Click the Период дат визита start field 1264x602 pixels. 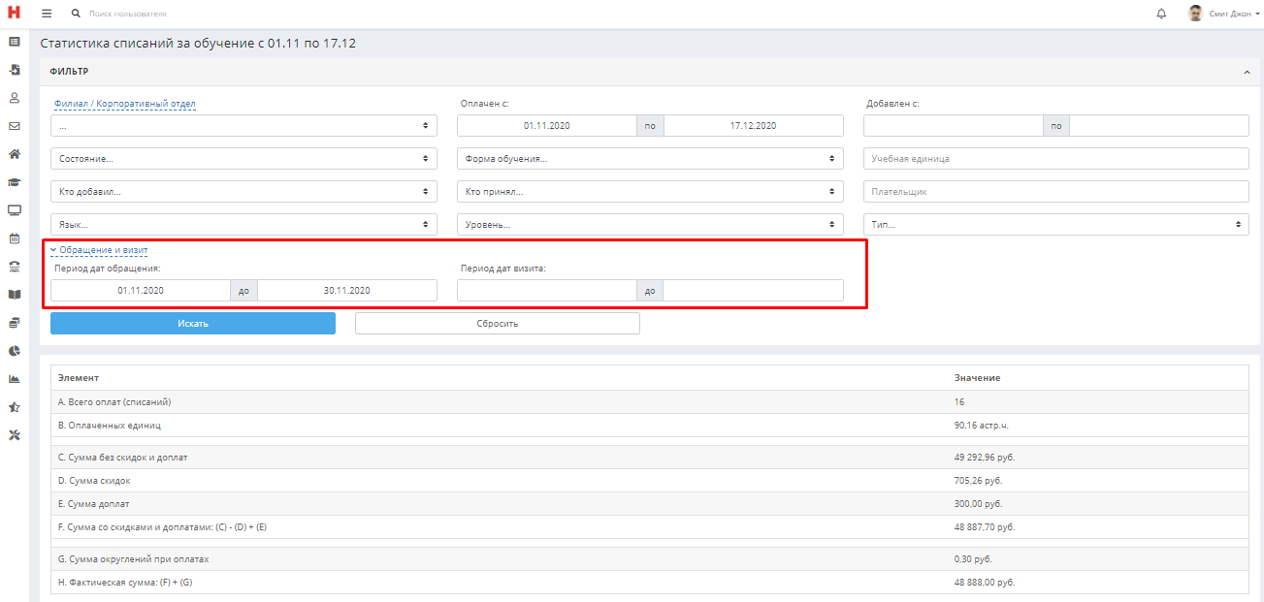547,290
